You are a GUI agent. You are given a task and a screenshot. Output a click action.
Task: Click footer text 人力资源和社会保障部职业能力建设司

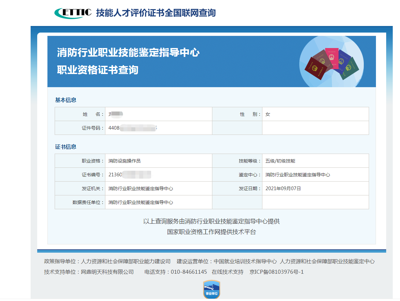point(126,262)
